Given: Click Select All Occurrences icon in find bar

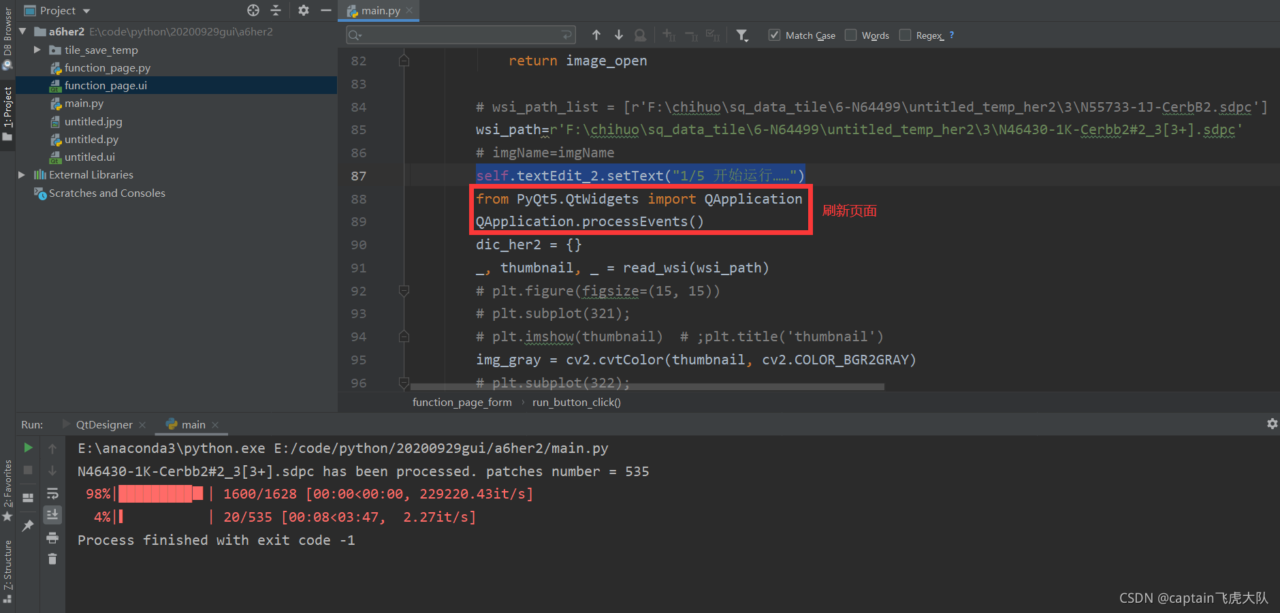Looking at the screenshot, I should click(713, 35).
